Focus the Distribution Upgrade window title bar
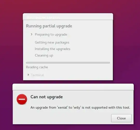 point(68,17)
